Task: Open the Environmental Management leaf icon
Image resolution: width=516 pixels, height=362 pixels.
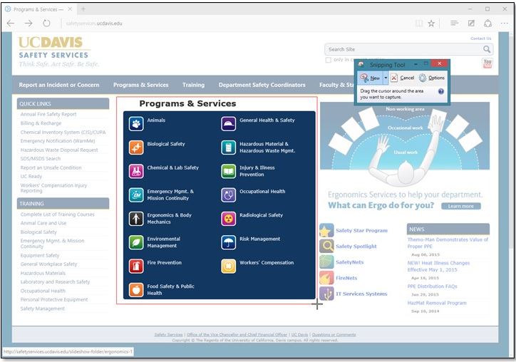Action: coord(136,242)
